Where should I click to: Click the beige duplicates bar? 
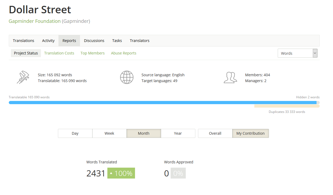(287, 106)
